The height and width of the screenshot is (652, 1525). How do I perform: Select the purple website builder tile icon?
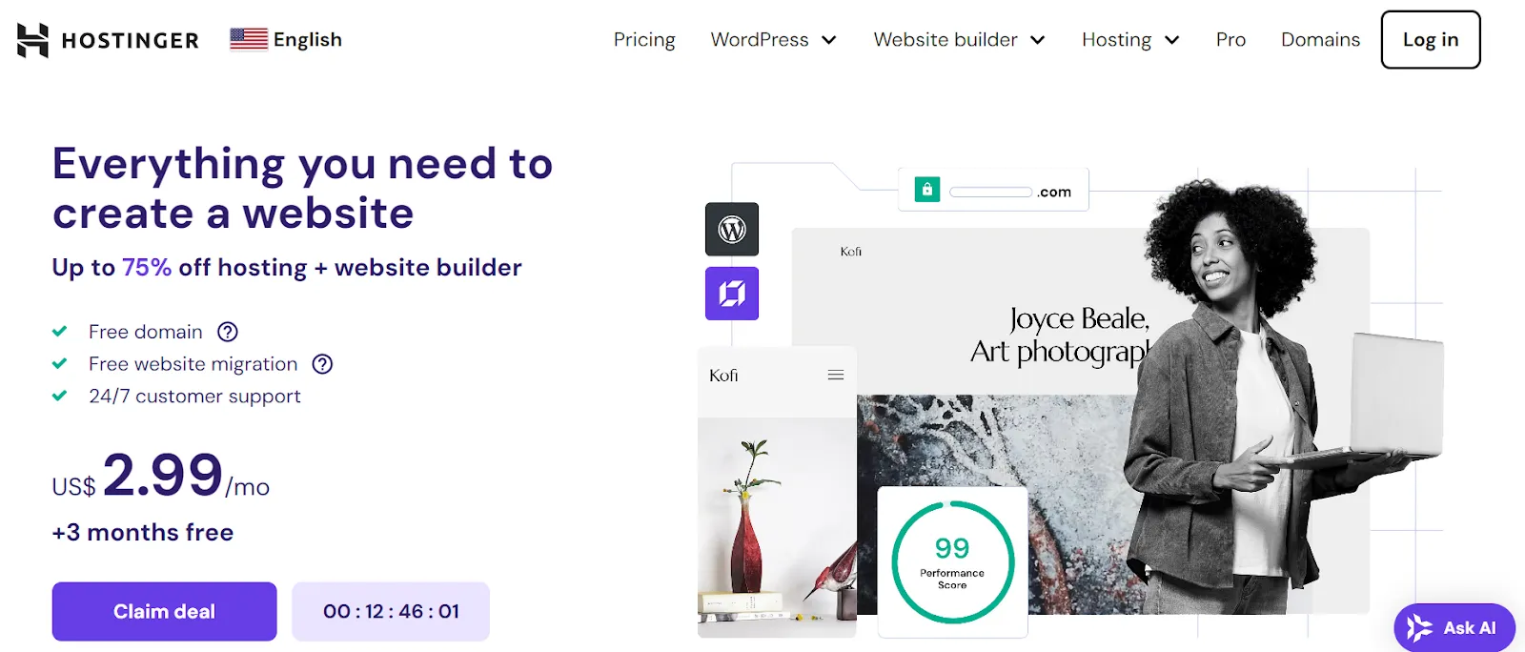pos(732,294)
